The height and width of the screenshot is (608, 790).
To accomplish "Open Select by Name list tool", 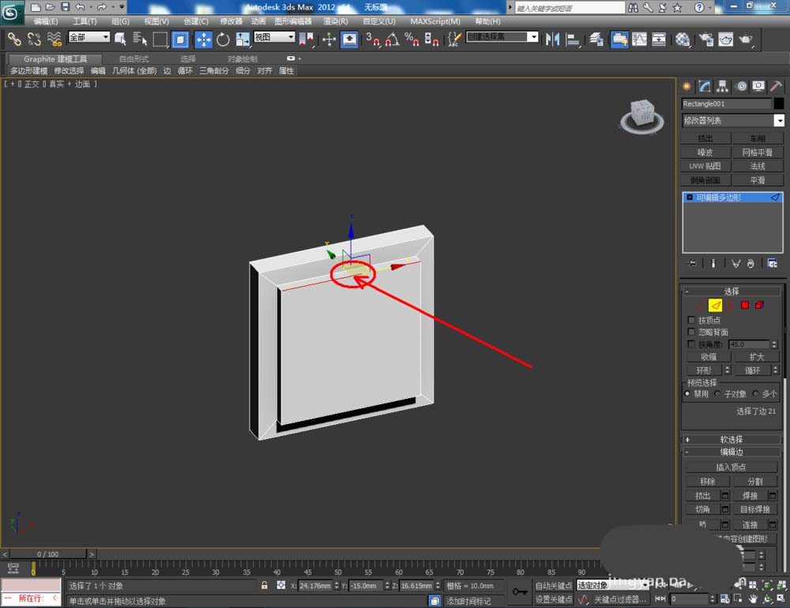I will [x=140, y=39].
